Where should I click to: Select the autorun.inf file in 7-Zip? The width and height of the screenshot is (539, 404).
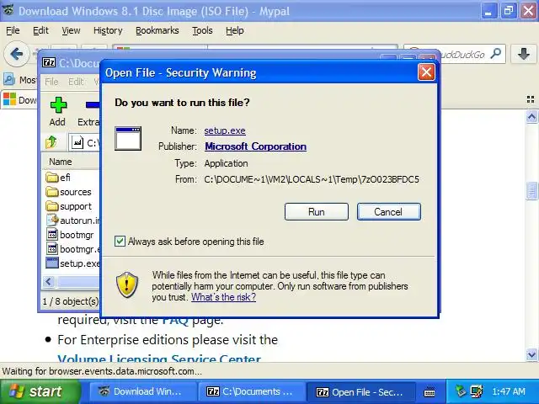point(73,221)
